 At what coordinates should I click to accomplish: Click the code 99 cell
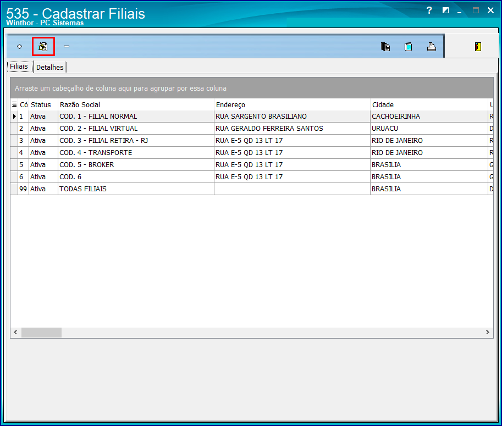[x=24, y=189]
